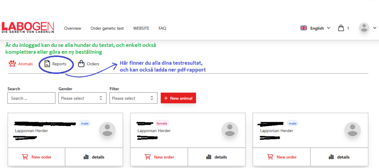Click the red New animal button

point(178,98)
